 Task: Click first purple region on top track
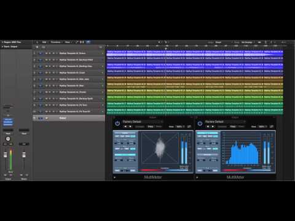[x=116, y=53]
